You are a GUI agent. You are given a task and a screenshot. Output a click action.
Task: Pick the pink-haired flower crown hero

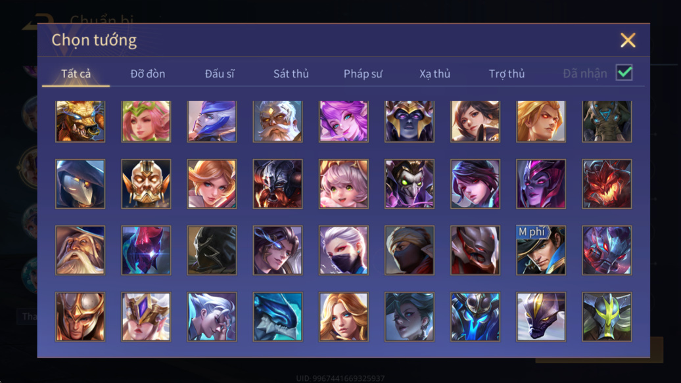(146, 122)
